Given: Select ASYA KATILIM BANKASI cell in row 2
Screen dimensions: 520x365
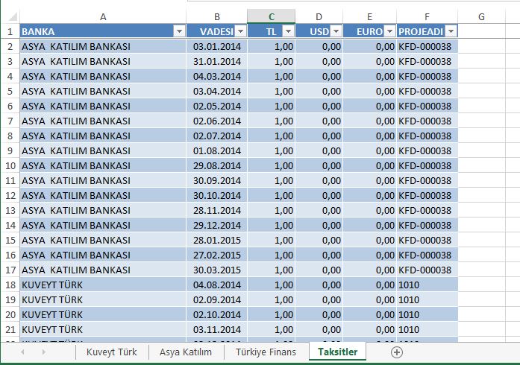Looking at the screenshot, I should tap(103, 46).
